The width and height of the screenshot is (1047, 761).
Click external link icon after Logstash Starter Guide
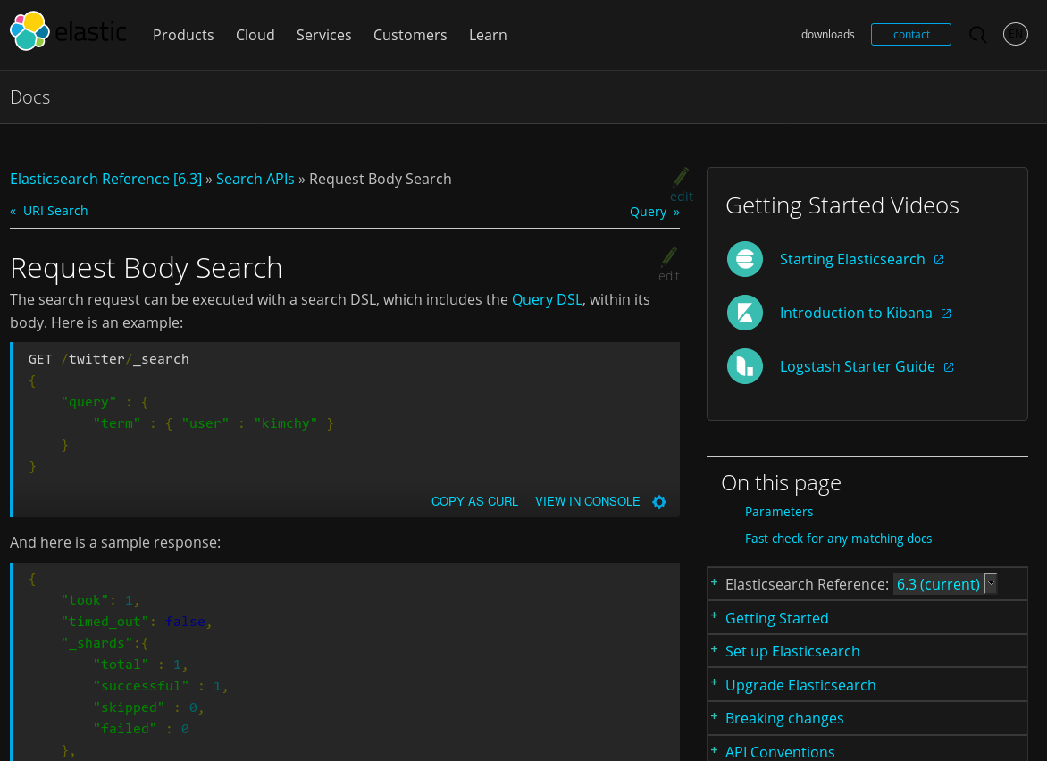click(949, 367)
